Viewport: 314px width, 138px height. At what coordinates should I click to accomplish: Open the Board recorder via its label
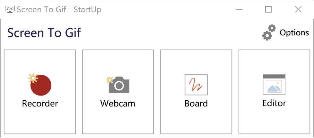pyautogui.click(x=196, y=104)
